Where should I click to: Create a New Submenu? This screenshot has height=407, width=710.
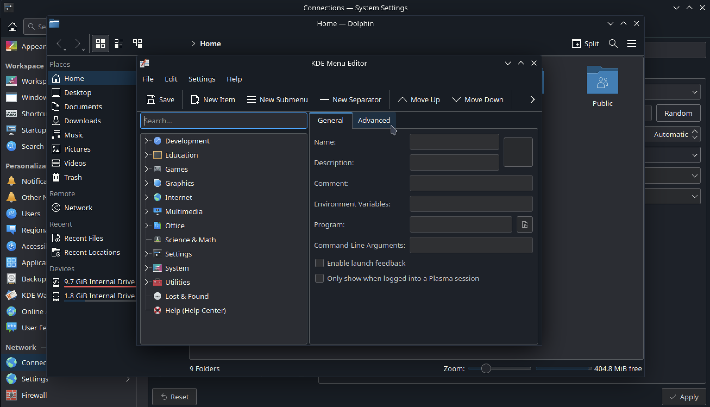(278, 99)
